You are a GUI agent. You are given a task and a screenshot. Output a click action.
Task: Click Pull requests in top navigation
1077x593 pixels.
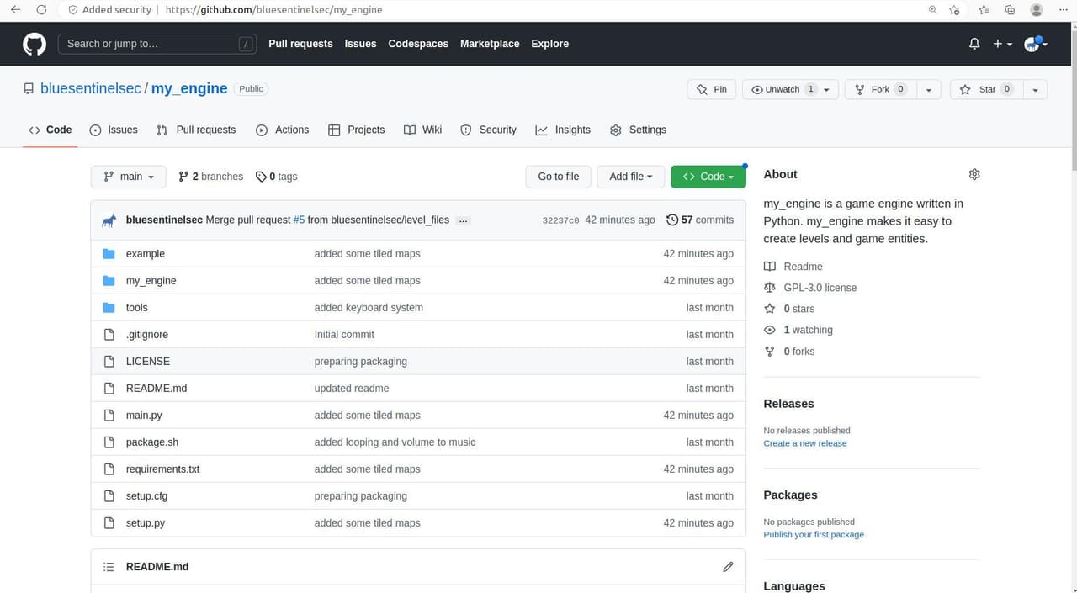coord(300,44)
